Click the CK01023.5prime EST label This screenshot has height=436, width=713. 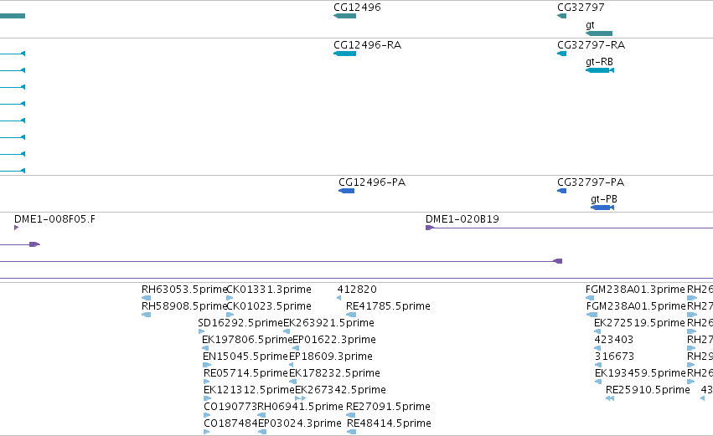pyautogui.click(x=269, y=306)
